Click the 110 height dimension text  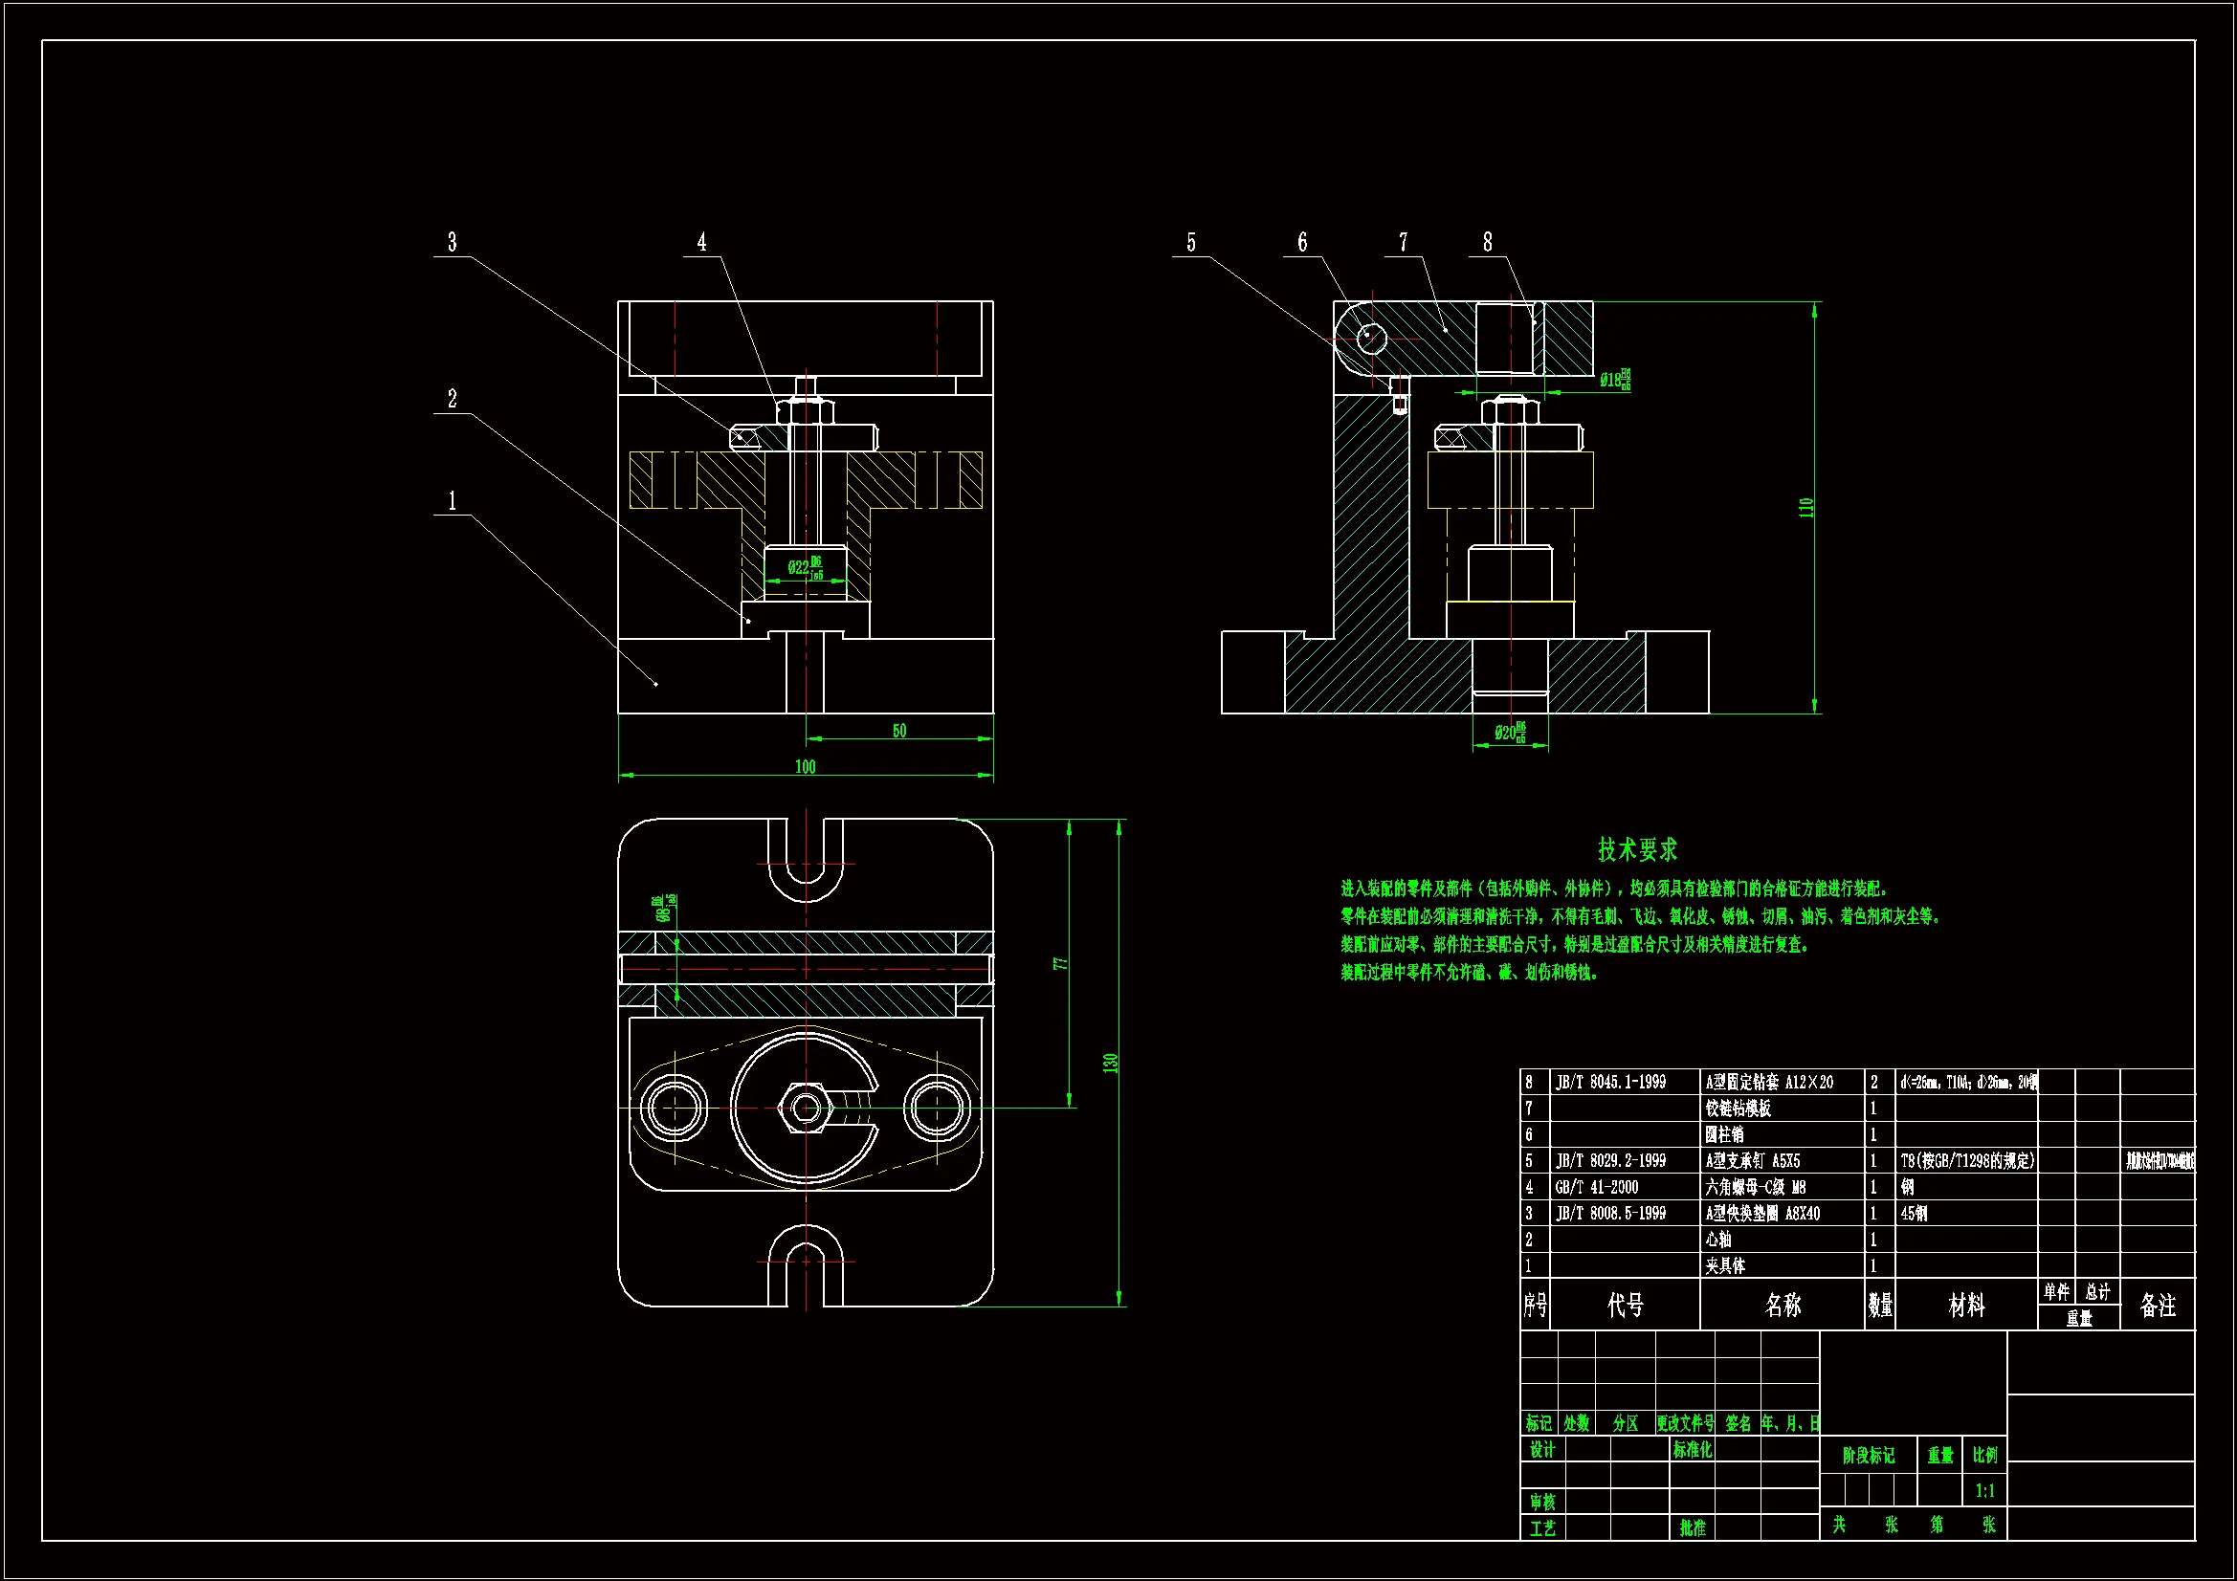pyautogui.click(x=1805, y=508)
